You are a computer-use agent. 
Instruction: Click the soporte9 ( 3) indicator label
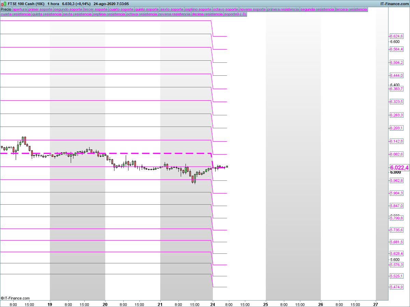coord(234,14)
